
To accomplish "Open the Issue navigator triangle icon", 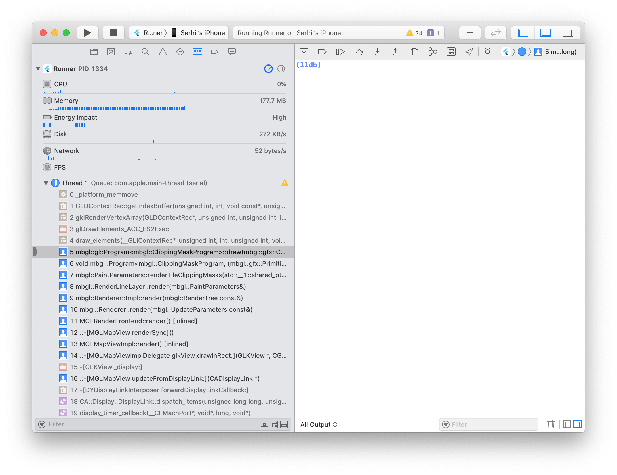I will tap(163, 52).
